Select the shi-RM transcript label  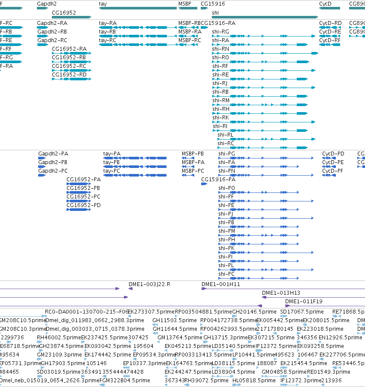(x=221, y=101)
